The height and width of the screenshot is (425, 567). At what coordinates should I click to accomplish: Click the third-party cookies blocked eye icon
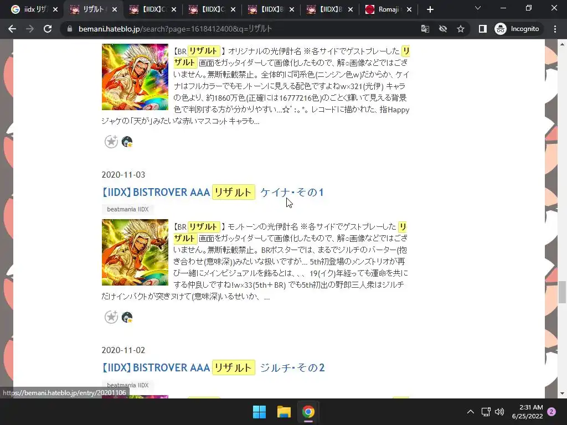(x=443, y=29)
